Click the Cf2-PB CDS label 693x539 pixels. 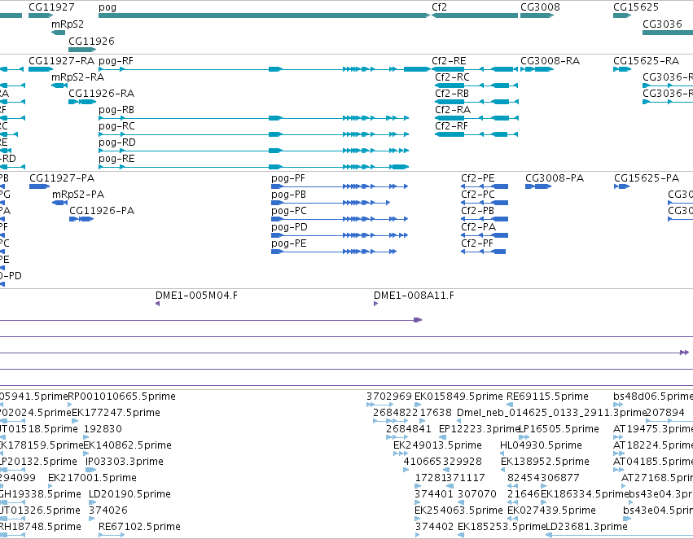[x=477, y=211]
